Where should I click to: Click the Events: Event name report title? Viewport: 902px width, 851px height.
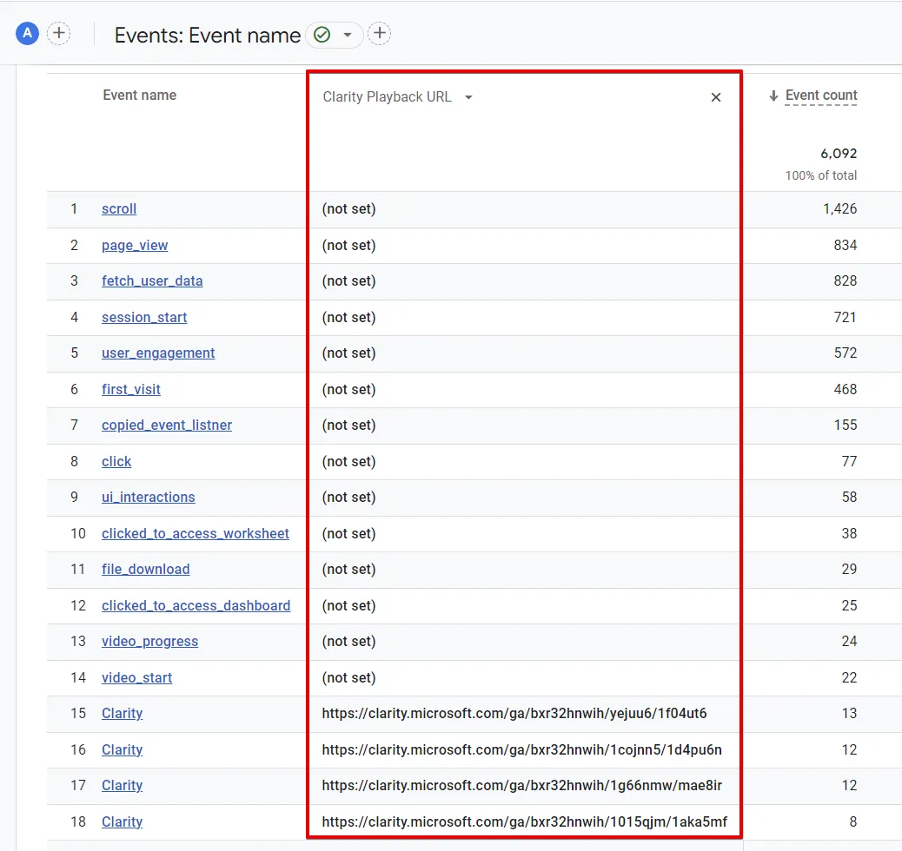(208, 35)
